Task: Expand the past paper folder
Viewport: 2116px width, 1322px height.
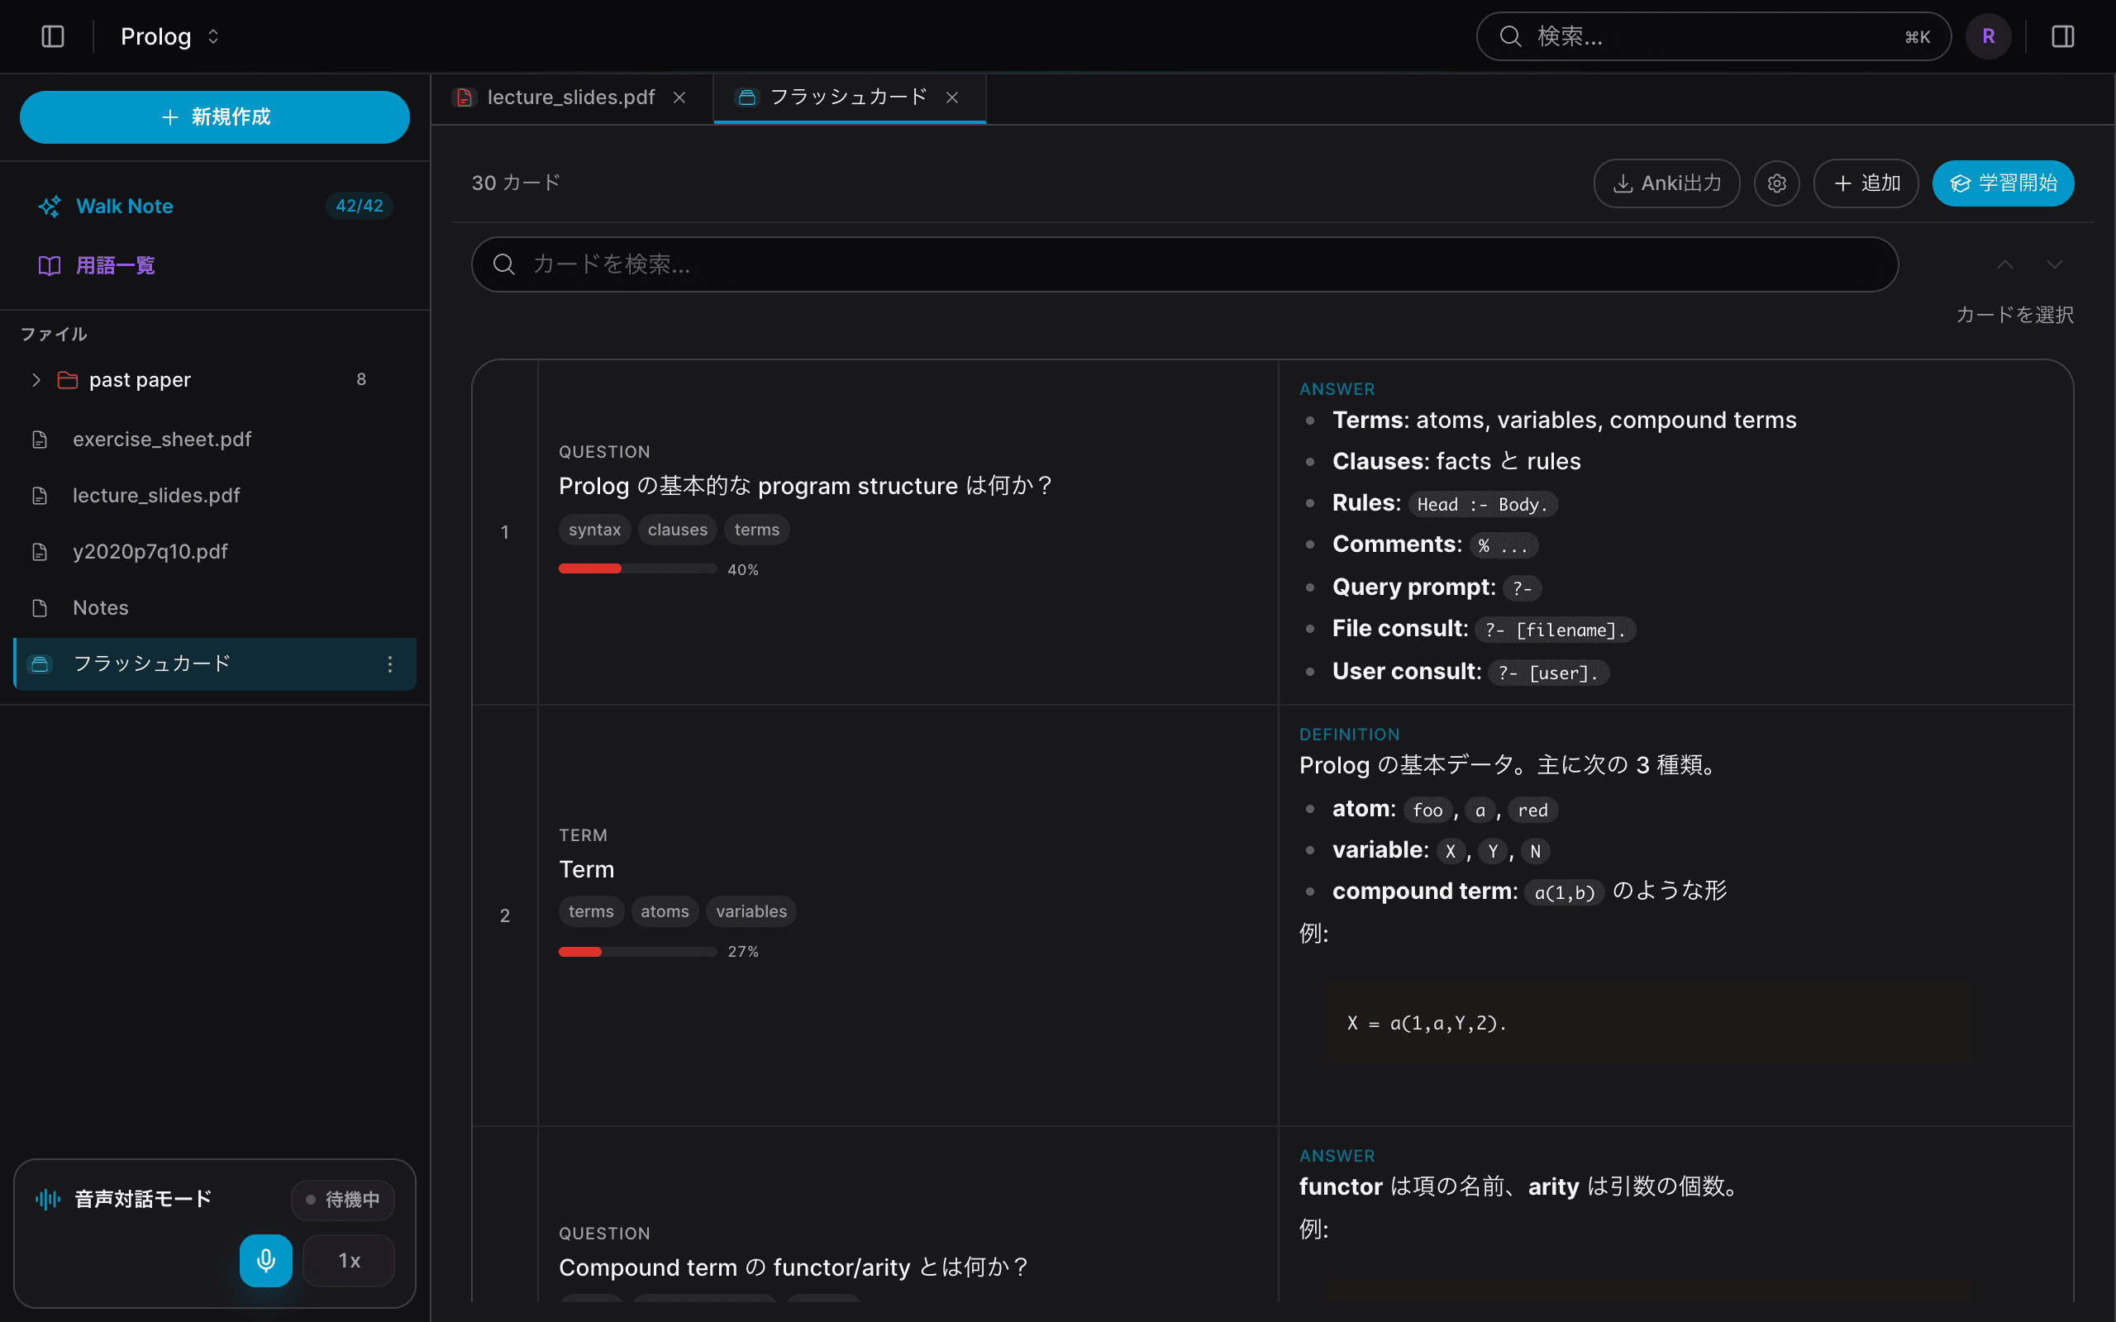Action: coord(36,379)
